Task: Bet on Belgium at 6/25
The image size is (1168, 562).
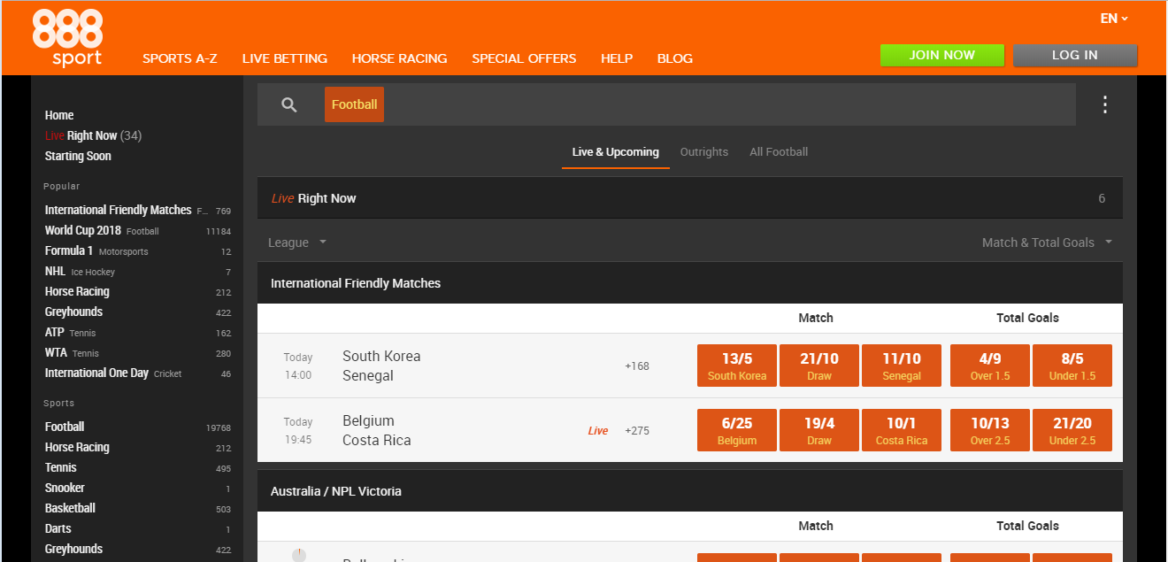Action: [737, 430]
